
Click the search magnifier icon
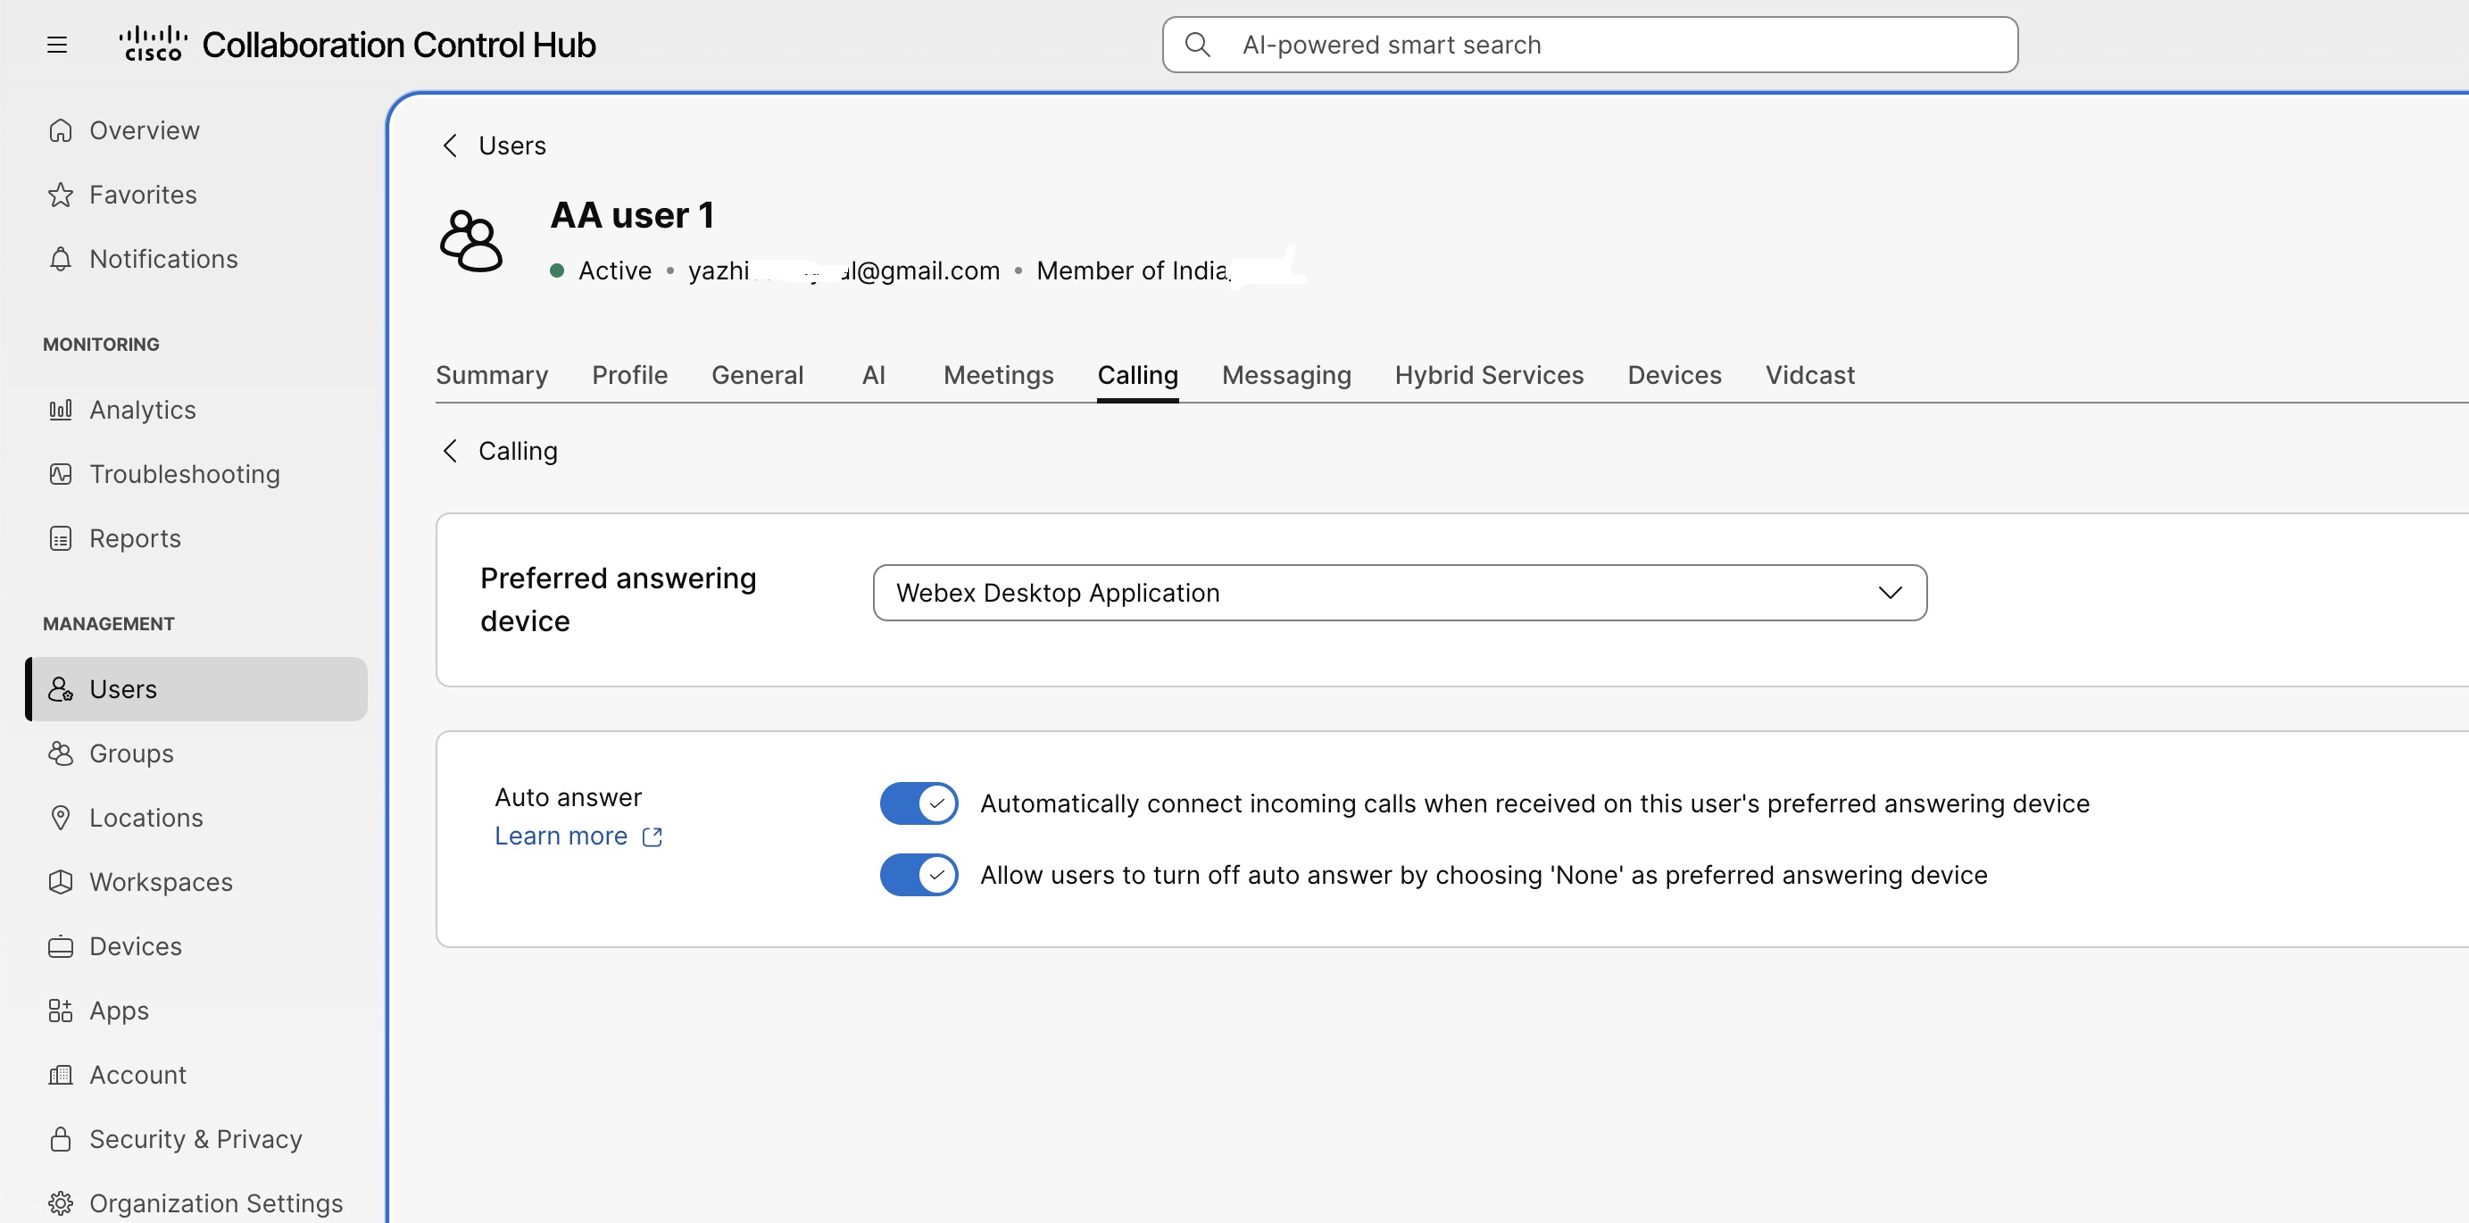pos(1197,44)
